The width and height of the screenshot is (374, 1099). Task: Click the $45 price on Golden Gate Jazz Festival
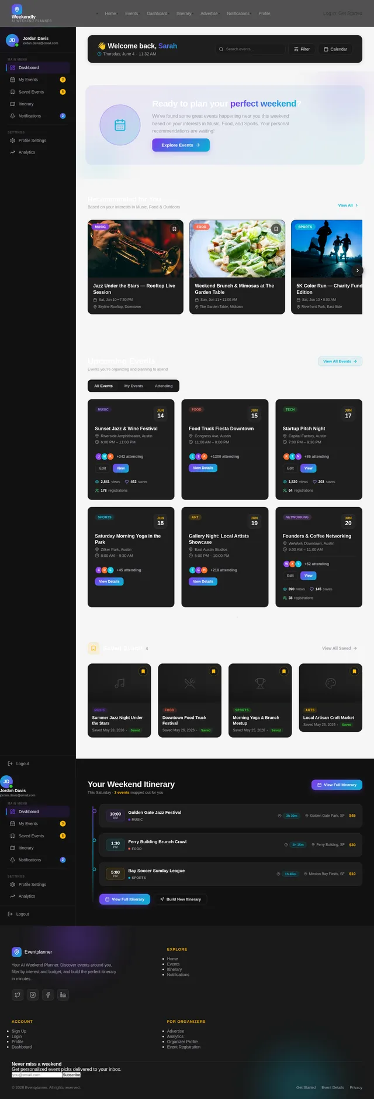coord(352,816)
